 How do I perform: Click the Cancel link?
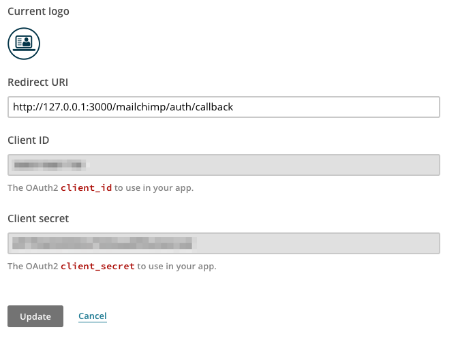pyautogui.click(x=93, y=316)
